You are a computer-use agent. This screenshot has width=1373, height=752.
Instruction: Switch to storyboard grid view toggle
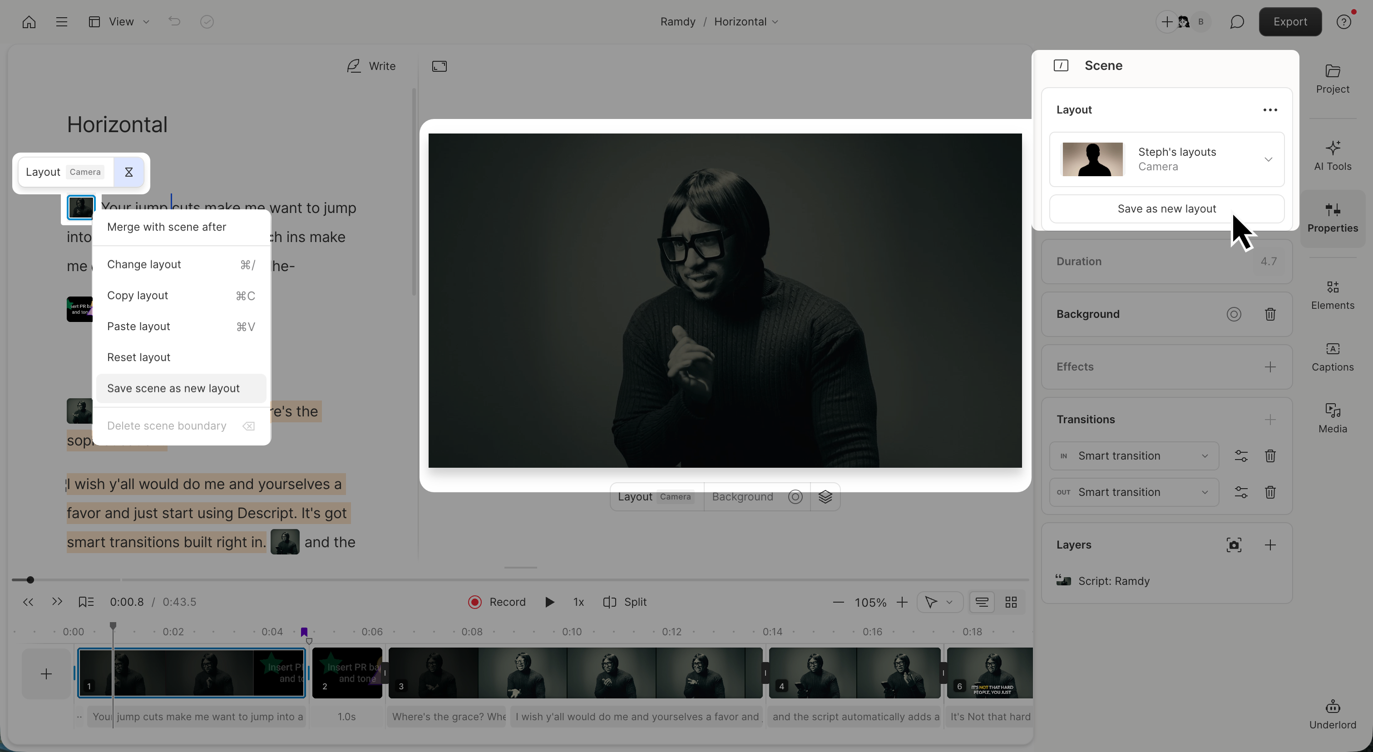click(1011, 602)
